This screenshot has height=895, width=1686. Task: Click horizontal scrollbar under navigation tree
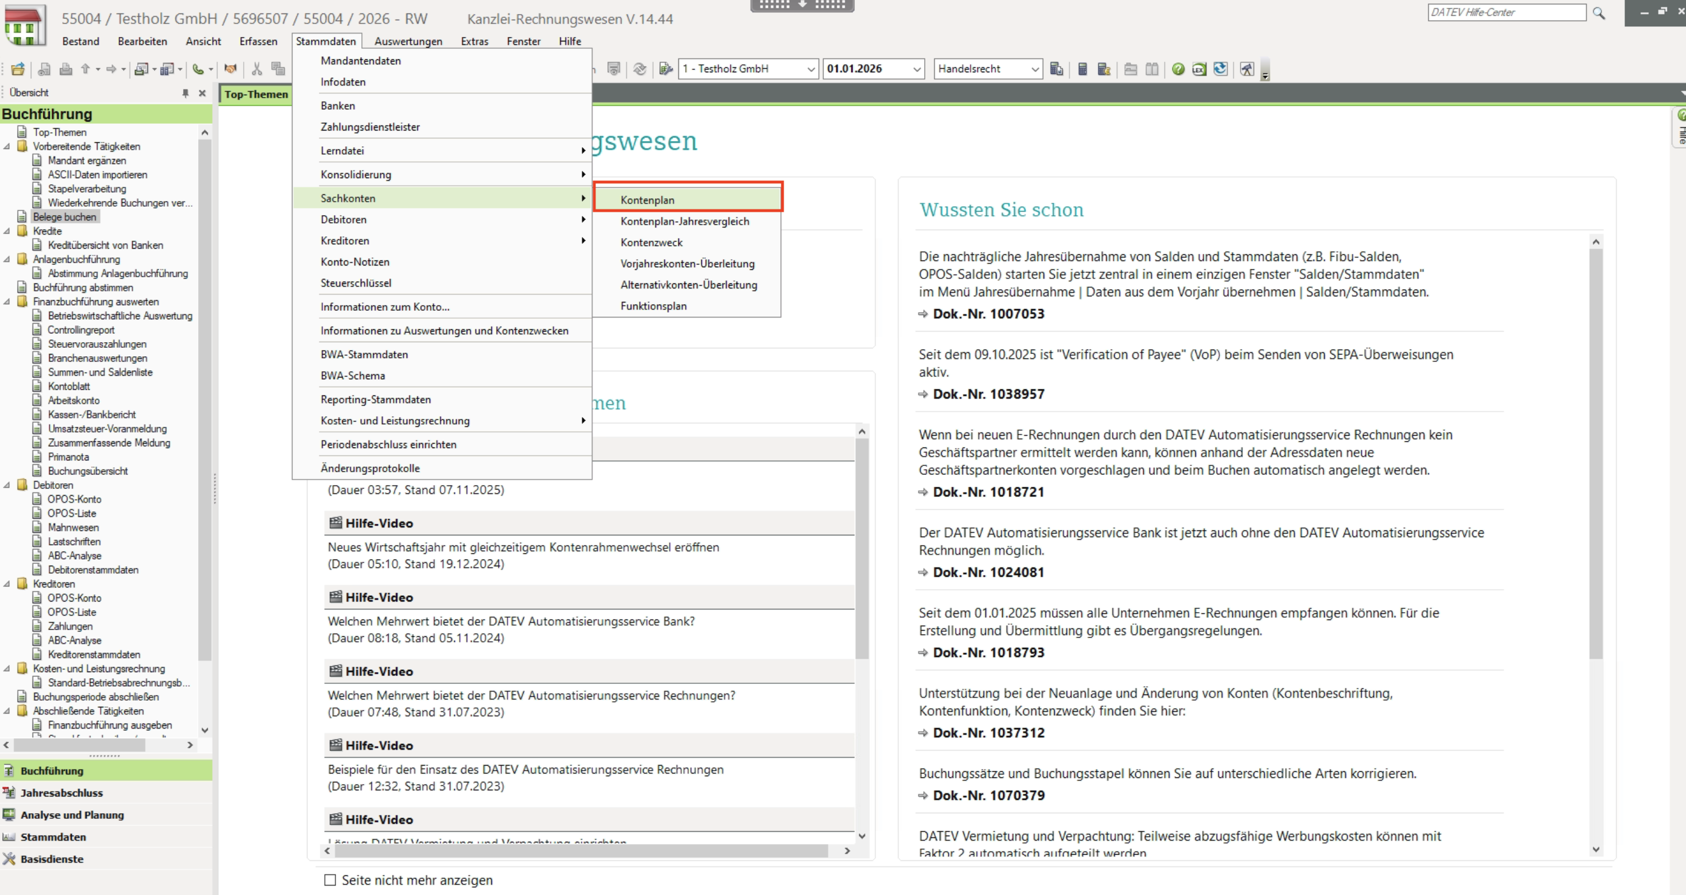click(78, 744)
